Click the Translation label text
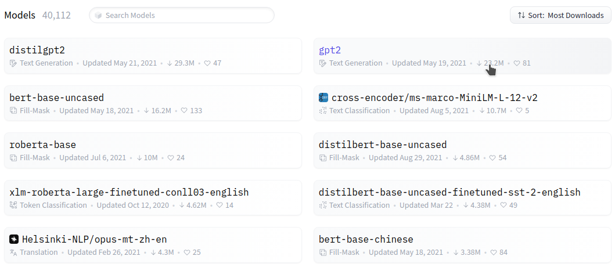Screen dimensions: 615x267 39,252
